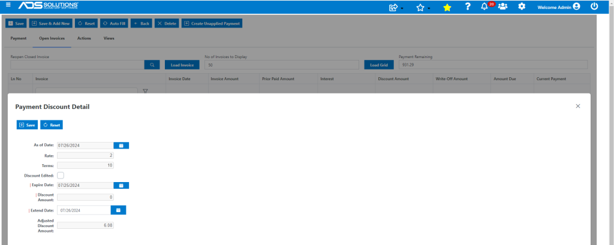Click Create Unapplied Payment button
Image resolution: width=614 pixels, height=245 pixels.
tap(212, 23)
